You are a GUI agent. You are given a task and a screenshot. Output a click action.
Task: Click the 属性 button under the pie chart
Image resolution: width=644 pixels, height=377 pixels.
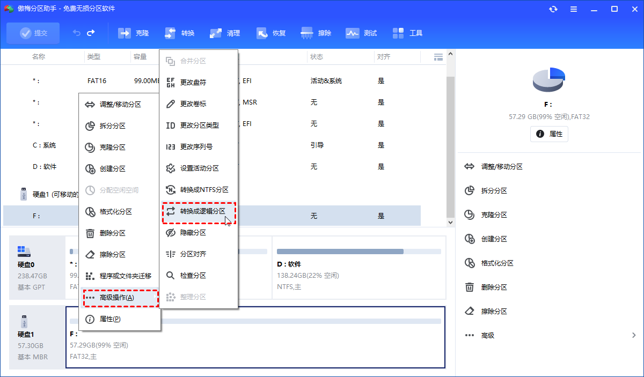[x=549, y=134]
